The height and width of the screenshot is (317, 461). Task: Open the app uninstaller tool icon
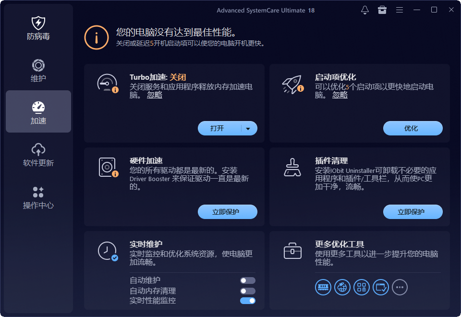pos(362,287)
